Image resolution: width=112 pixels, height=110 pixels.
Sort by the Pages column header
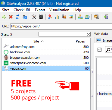coord(81,41)
